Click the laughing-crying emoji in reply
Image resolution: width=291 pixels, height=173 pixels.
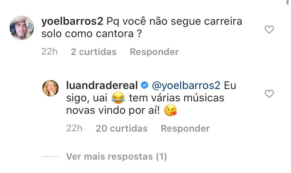[118, 98]
